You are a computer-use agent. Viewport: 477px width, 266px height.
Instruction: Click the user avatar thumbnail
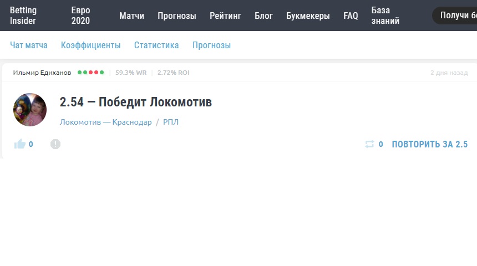point(30,110)
